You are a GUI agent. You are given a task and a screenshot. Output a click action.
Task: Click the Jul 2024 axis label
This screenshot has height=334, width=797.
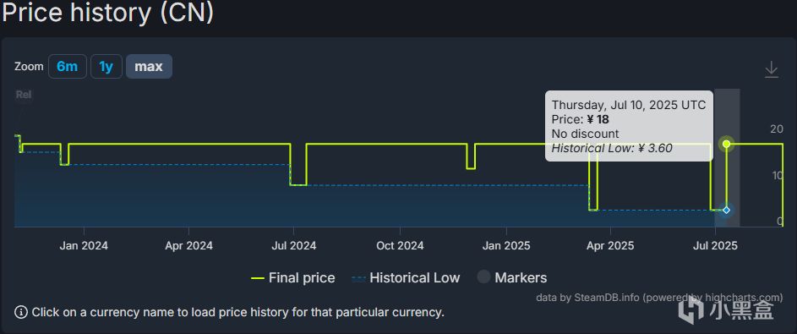click(294, 246)
